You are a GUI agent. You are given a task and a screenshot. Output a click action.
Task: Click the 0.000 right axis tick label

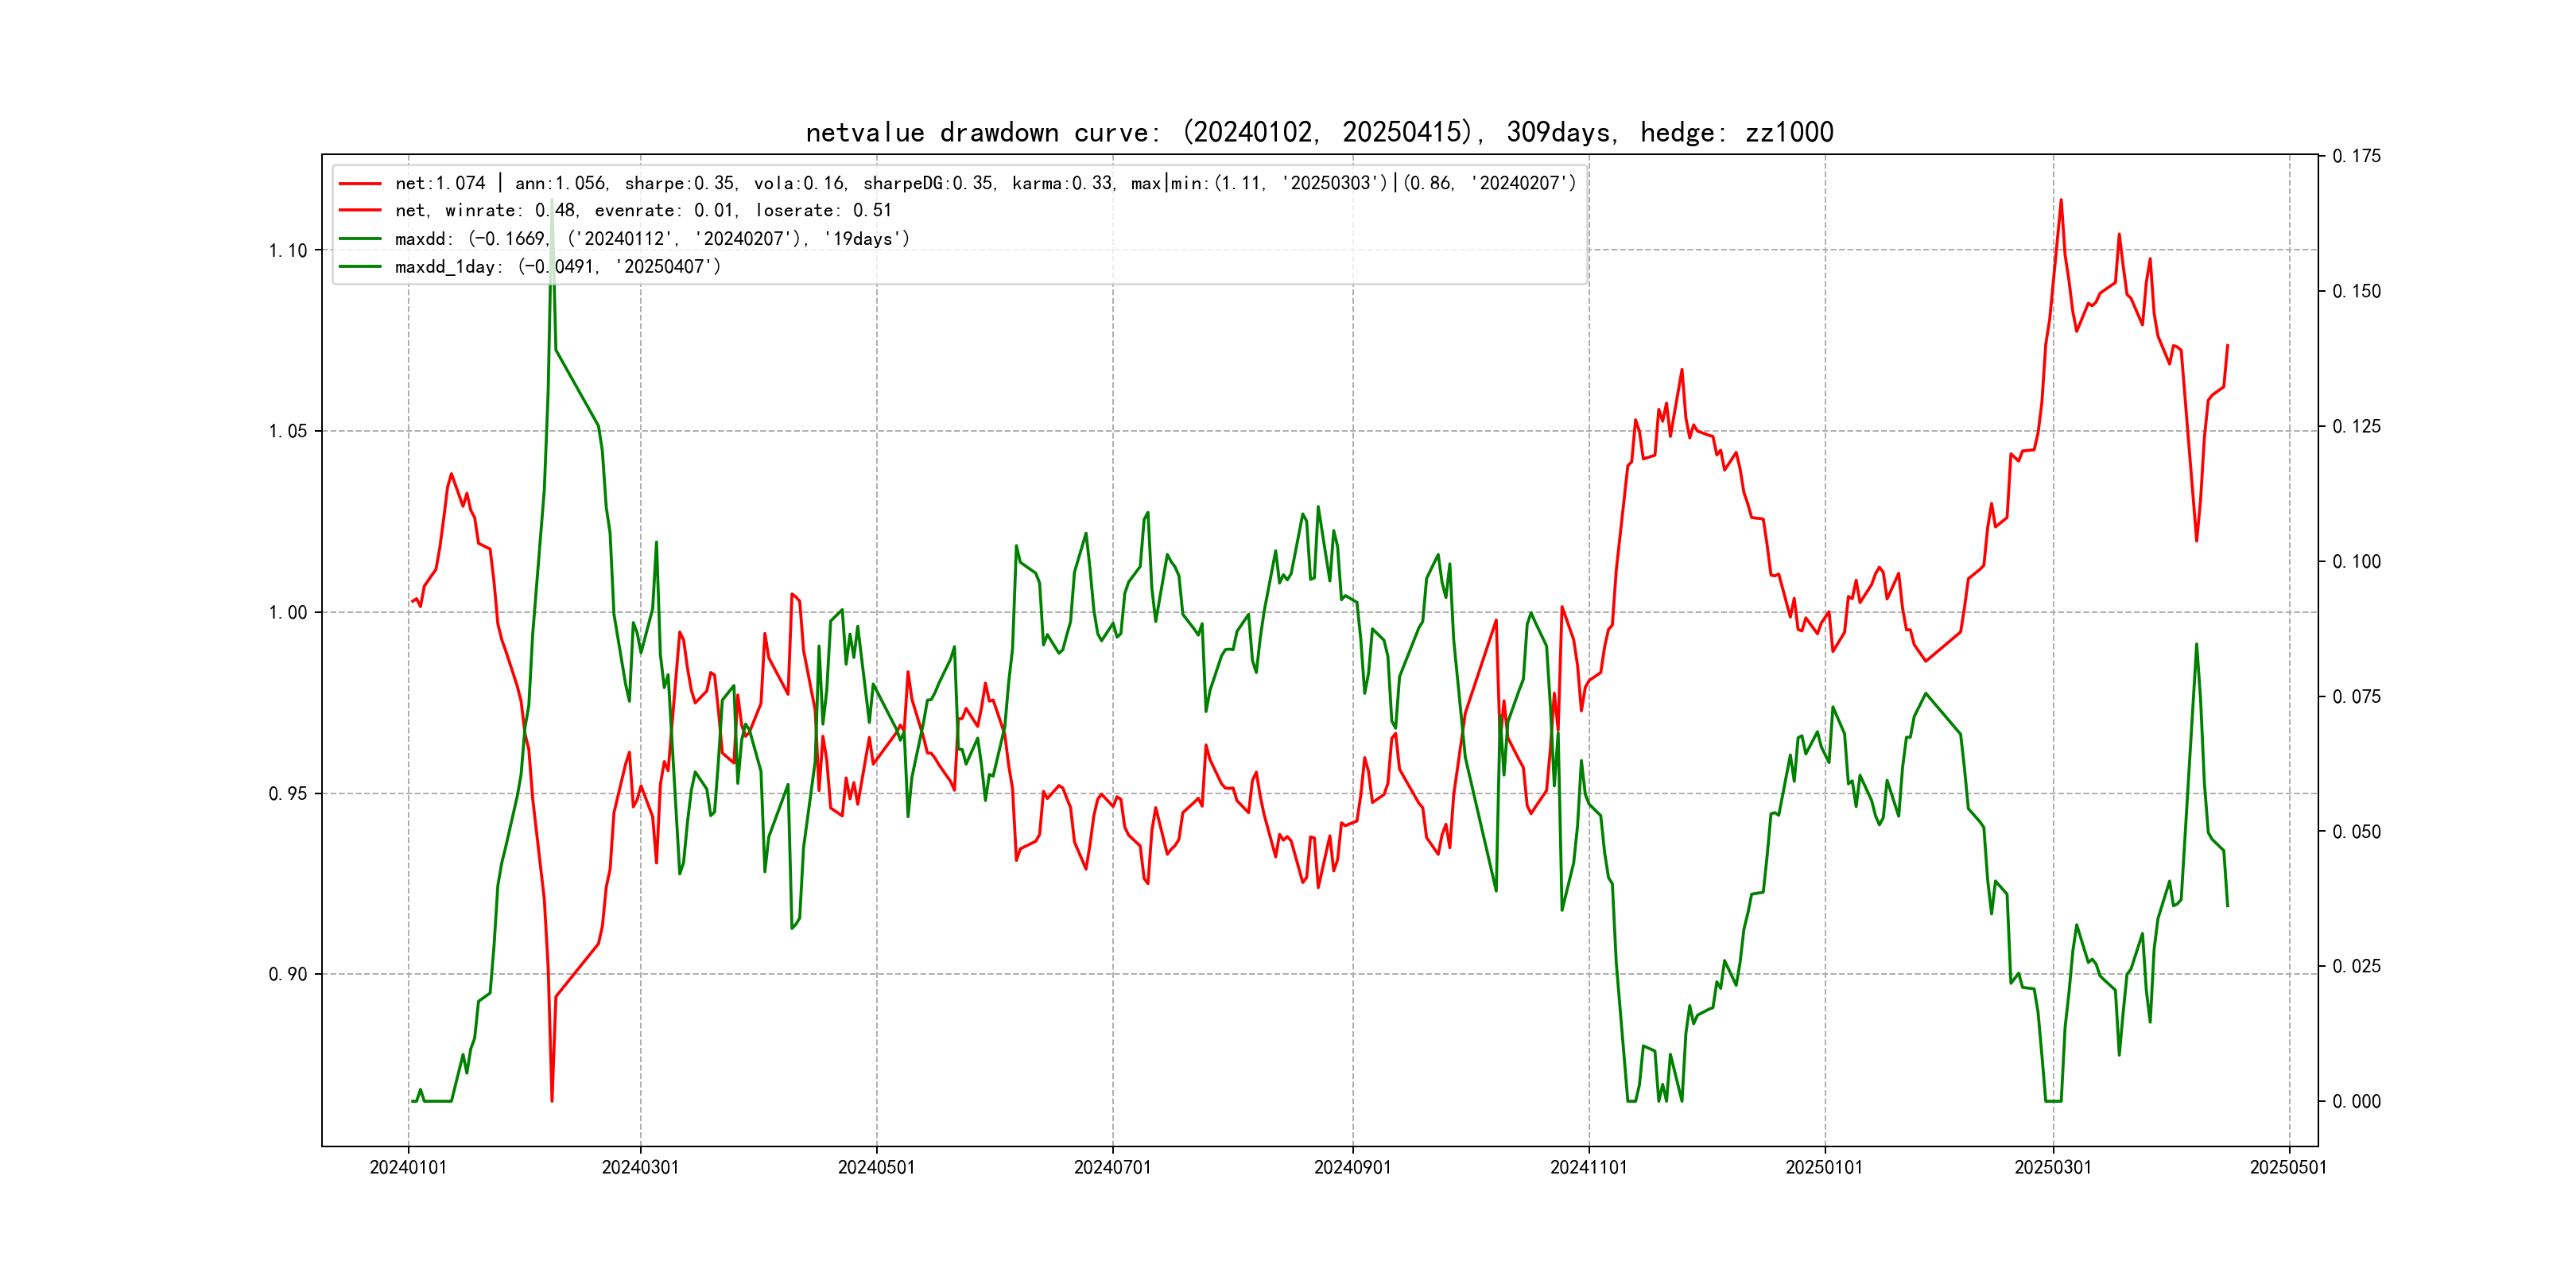coord(2356,1102)
